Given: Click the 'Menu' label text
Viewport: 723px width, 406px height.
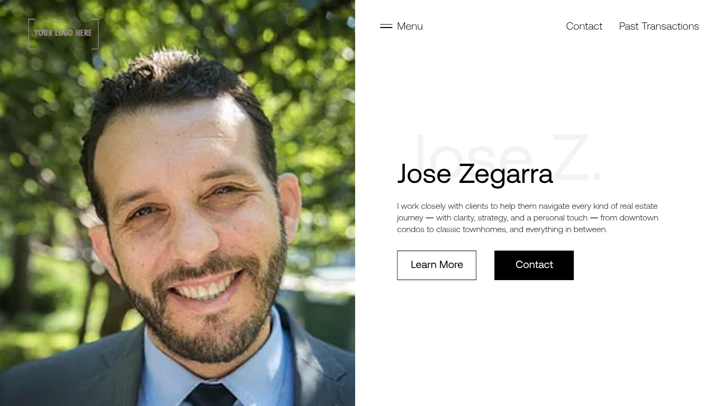Looking at the screenshot, I should point(410,26).
